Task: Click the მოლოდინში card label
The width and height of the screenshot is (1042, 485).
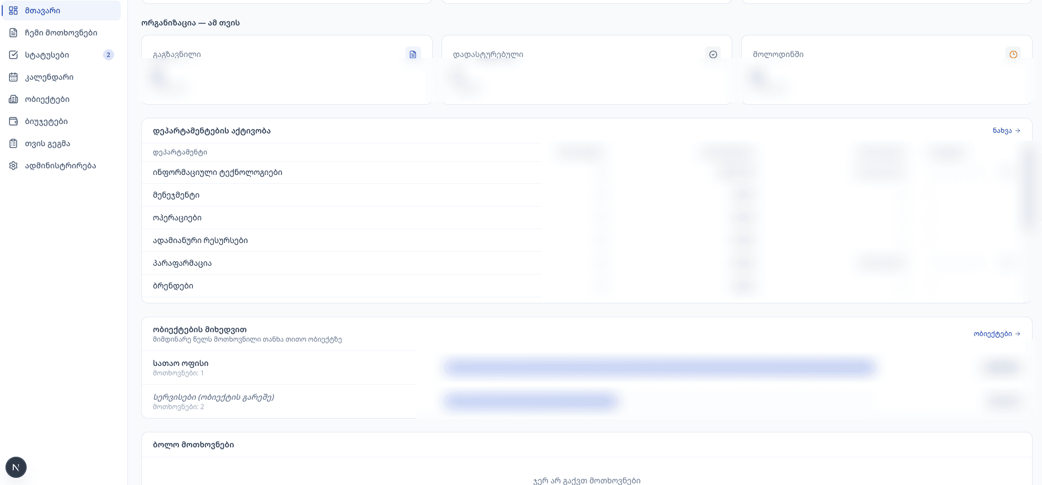Action: pyautogui.click(x=778, y=54)
